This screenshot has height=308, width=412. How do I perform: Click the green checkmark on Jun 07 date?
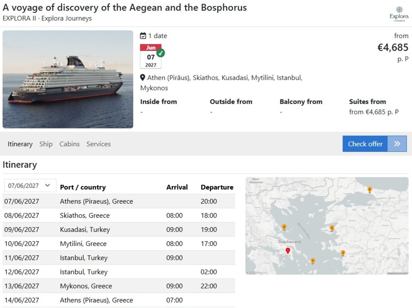tap(161, 53)
